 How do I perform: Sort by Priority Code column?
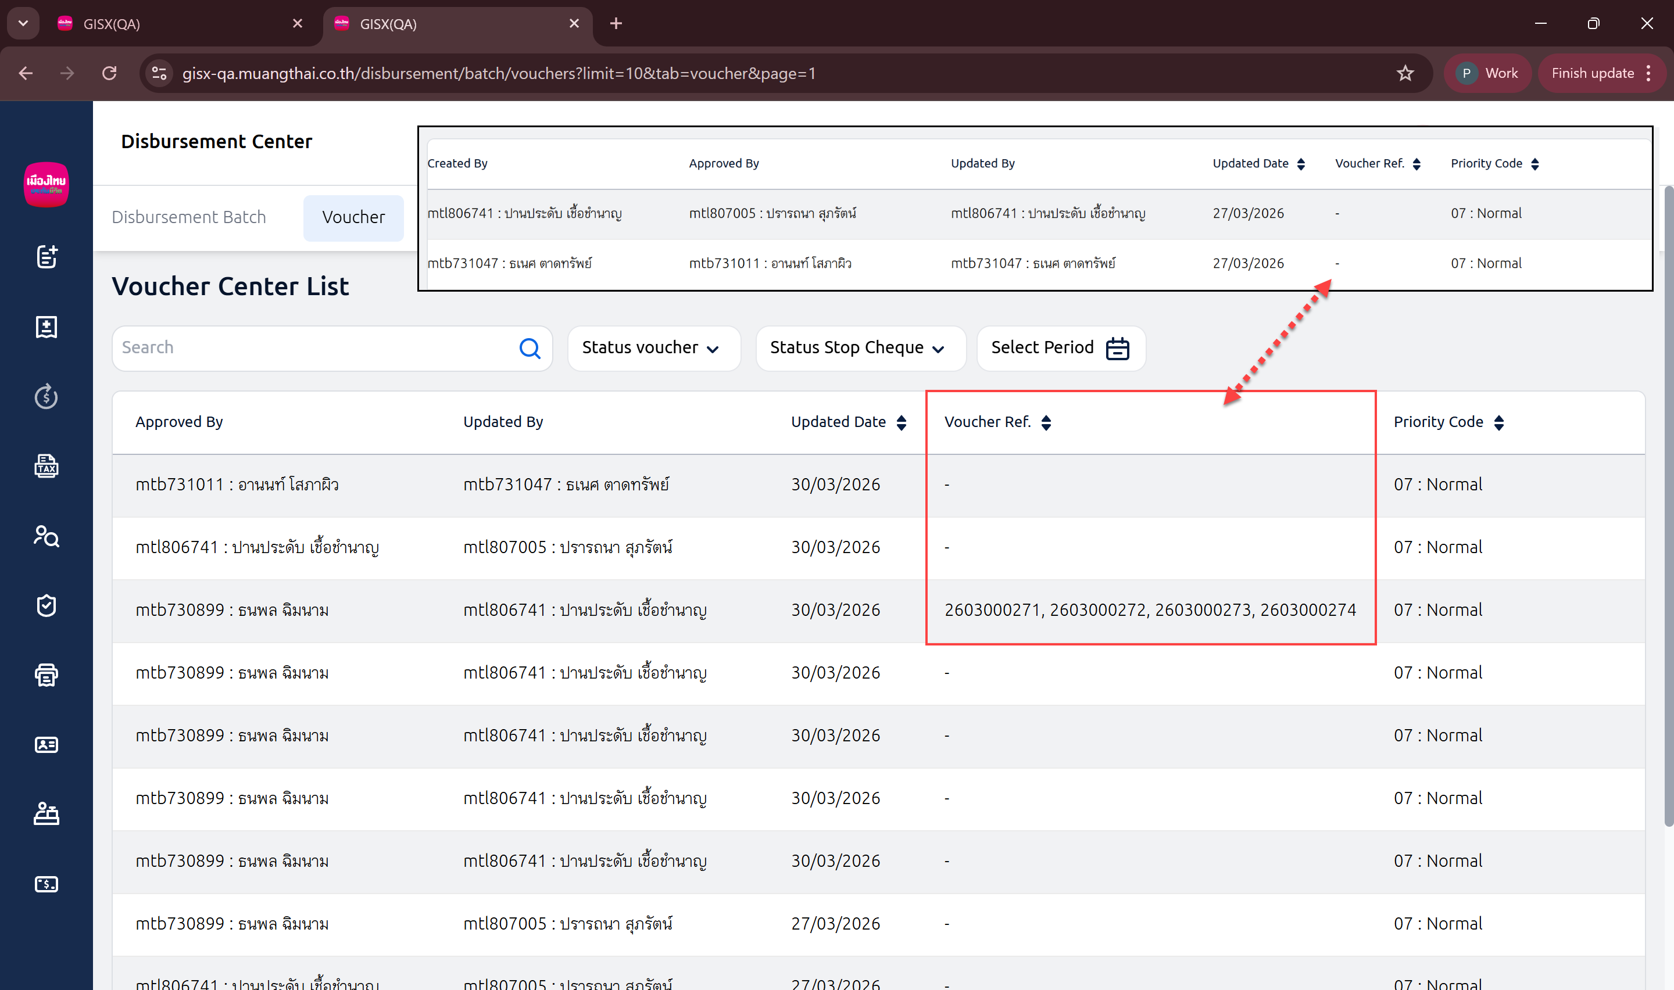click(x=1498, y=422)
